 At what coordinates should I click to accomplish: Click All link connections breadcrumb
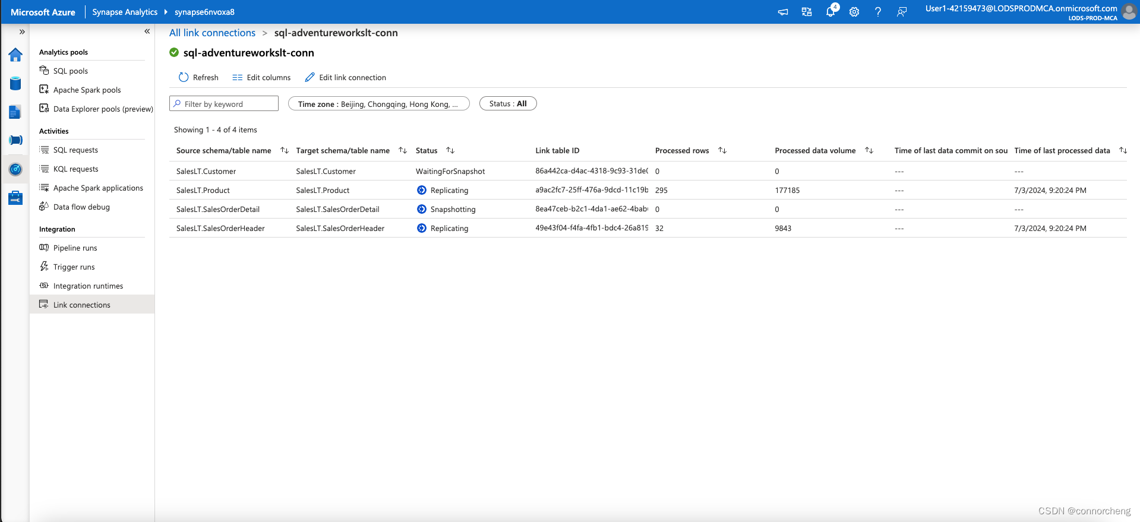coord(212,33)
